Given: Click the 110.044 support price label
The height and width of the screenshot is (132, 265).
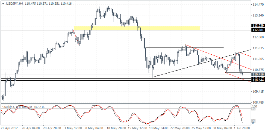Looking at the screenshot, I should [258, 81].
